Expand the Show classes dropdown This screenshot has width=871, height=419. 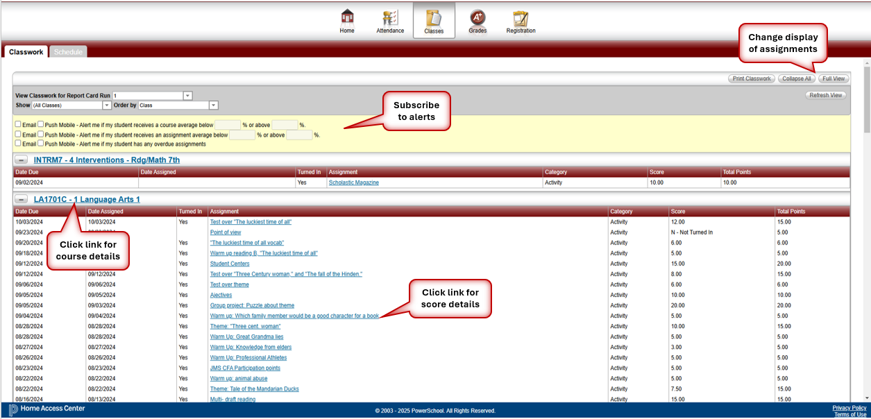(107, 105)
